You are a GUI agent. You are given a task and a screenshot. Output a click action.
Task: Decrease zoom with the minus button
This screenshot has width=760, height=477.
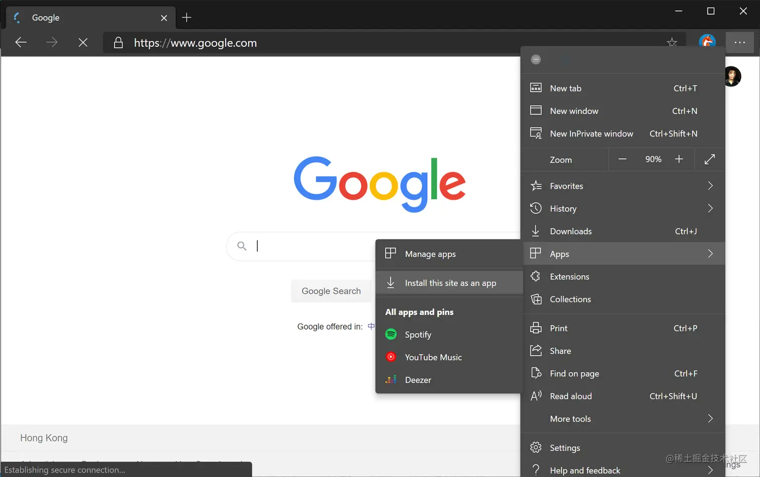[x=622, y=159]
